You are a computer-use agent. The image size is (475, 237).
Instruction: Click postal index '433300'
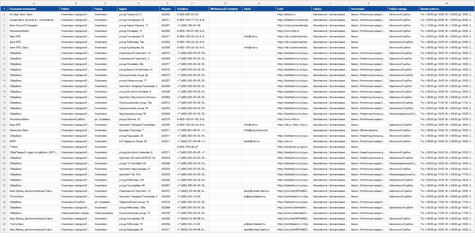point(167,213)
